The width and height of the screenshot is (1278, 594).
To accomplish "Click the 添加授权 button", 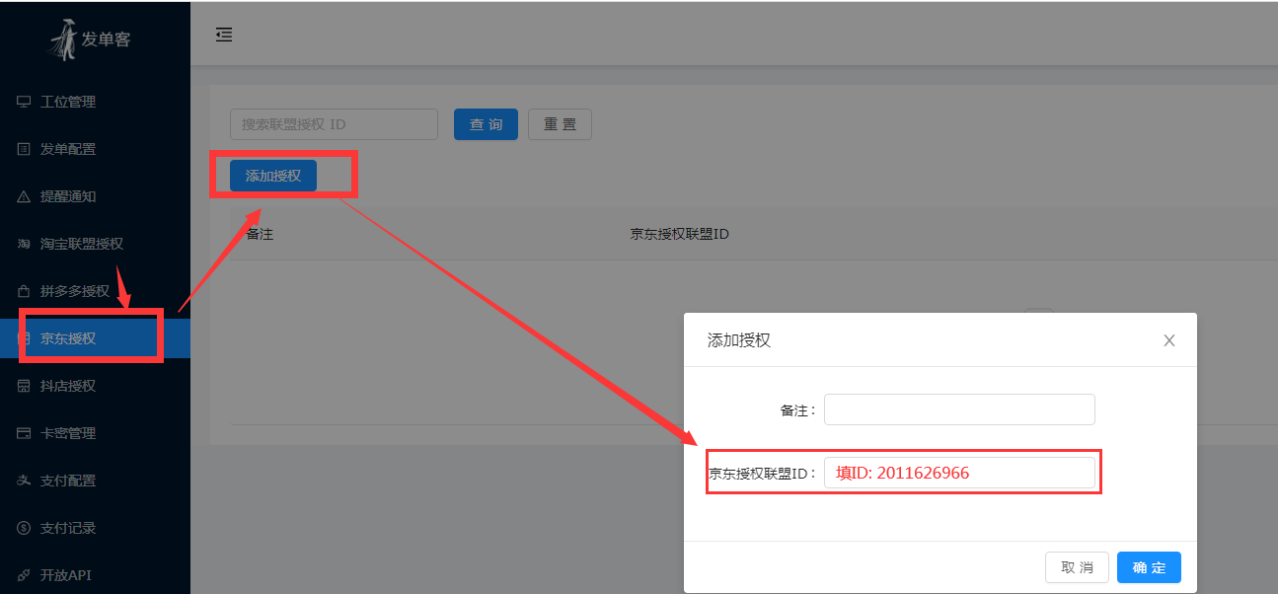I will pyautogui.click(x=273, y=176).
